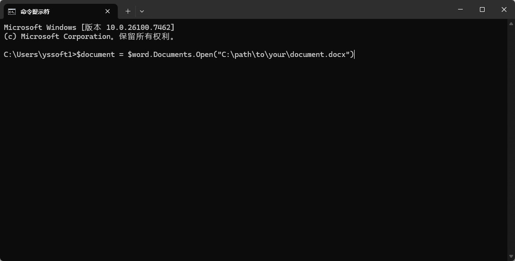The image size is (515, 261).
Task: Minimize the terminal window
Action: 460,9
